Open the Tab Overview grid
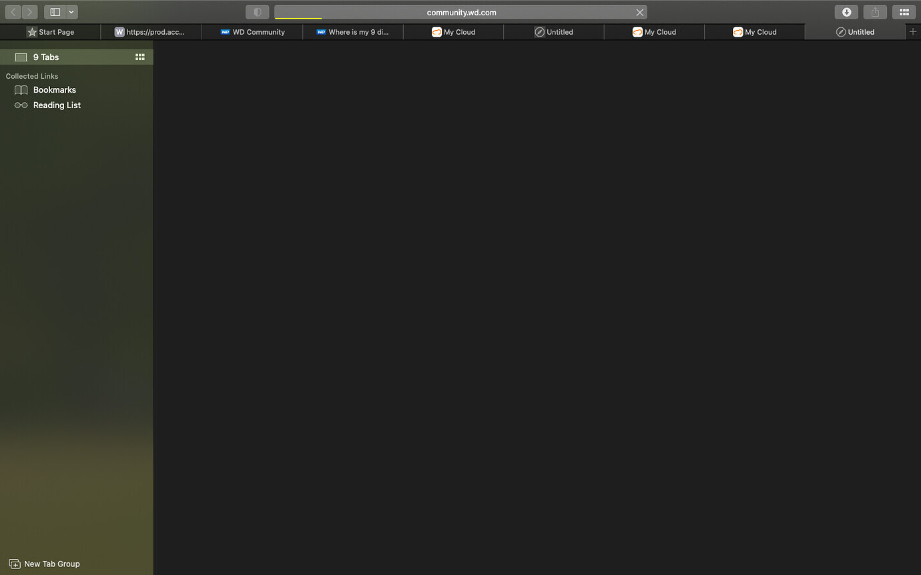Viewport: 921px width, 575px height. click(904, 11)
